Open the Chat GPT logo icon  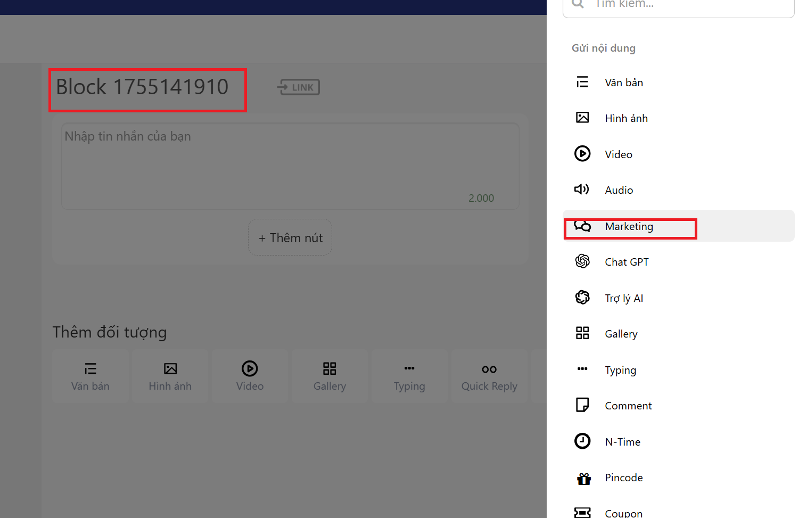click(x=582, y=261)
